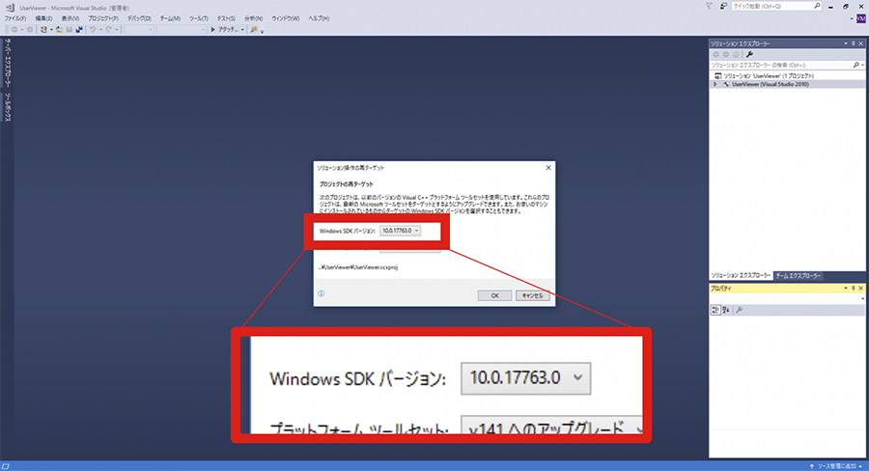
Task: Open the 編集(E) menu
Action: coord(43,18)
